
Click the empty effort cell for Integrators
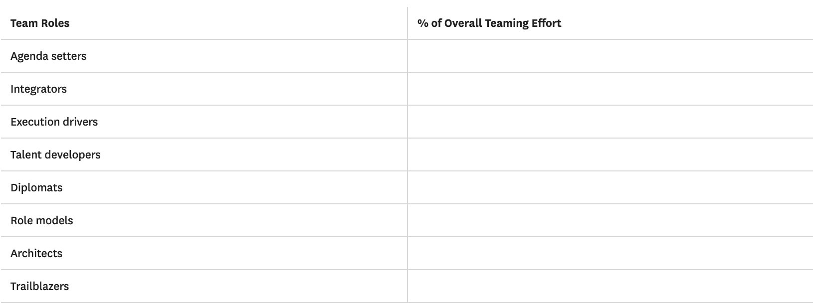coord(610,89)
